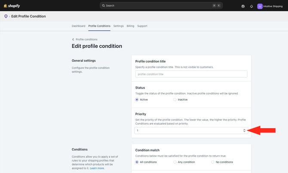Open the Billing tab
Image resolution: width=288 pixels, height=173 pixels.
click(130, 26)
